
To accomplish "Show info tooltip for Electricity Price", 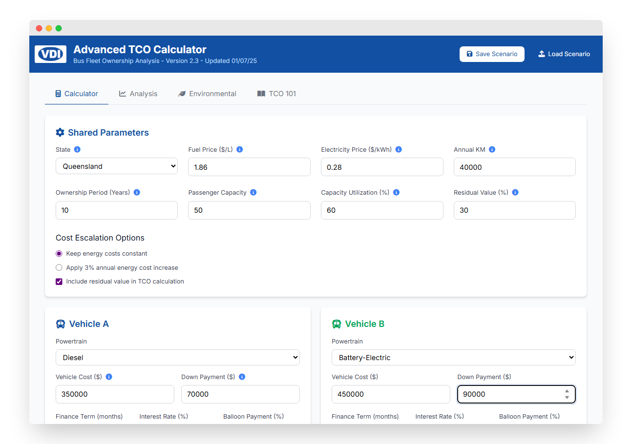I will pos(399,150).
